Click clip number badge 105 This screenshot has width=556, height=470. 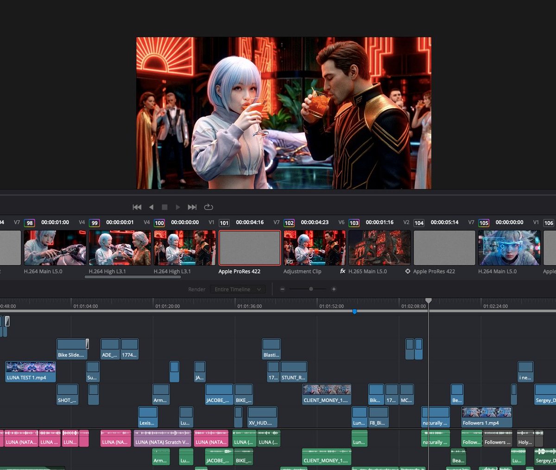coord(484,223)
